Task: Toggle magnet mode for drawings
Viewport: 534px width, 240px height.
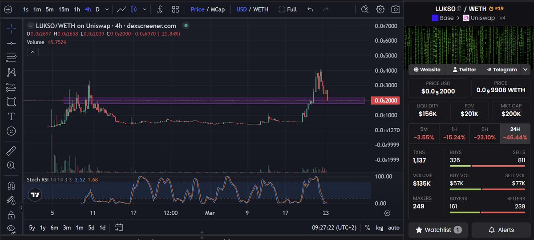Action: [x=12, y=185]
